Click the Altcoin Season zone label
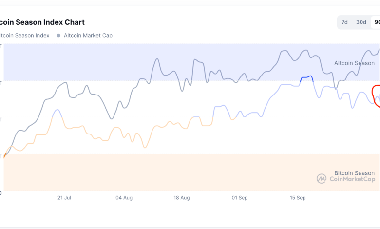The image size is (380, 229). [354, 63]
